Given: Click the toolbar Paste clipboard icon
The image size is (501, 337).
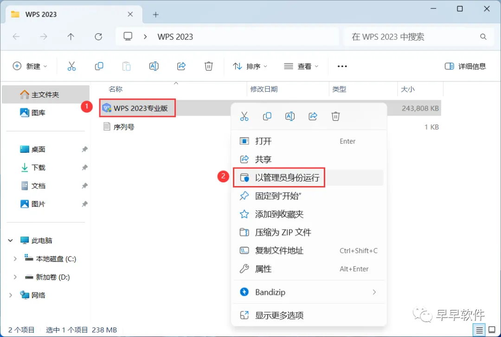Looking at the screenshot, I should pyautogui.click(x=127, y=66).
